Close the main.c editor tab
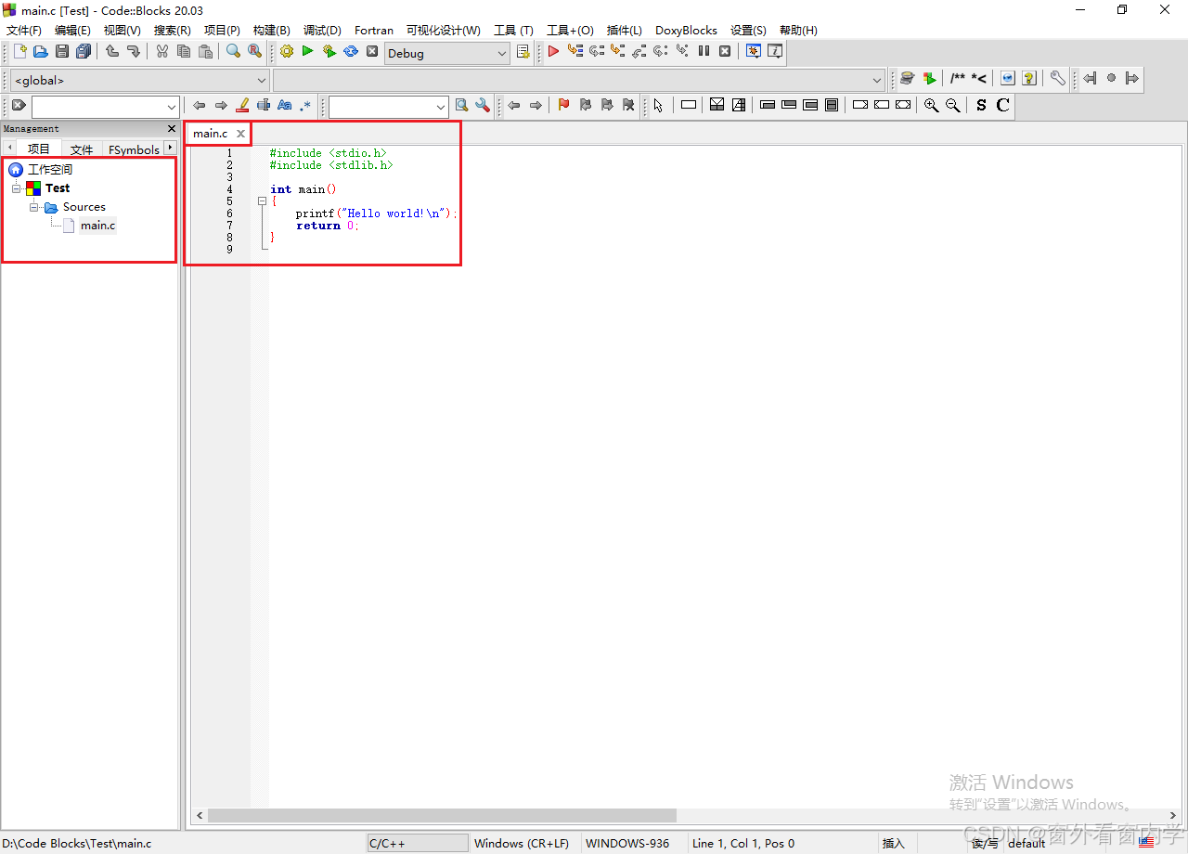 (240, 134)
